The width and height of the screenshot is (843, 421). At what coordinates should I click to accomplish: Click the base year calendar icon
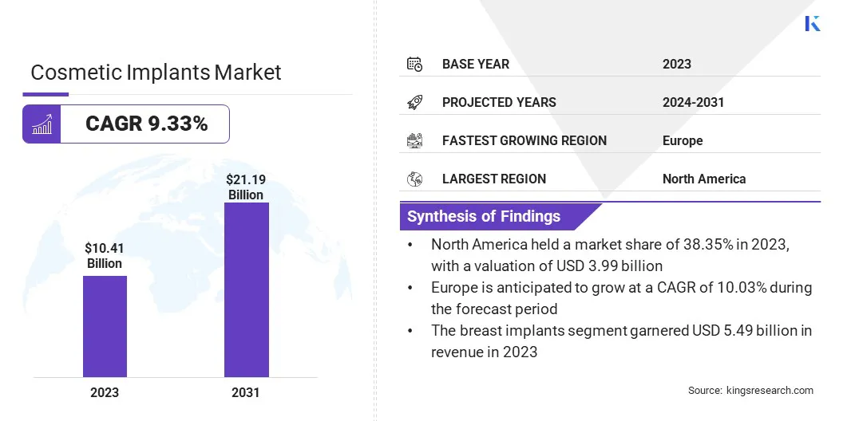414,64
